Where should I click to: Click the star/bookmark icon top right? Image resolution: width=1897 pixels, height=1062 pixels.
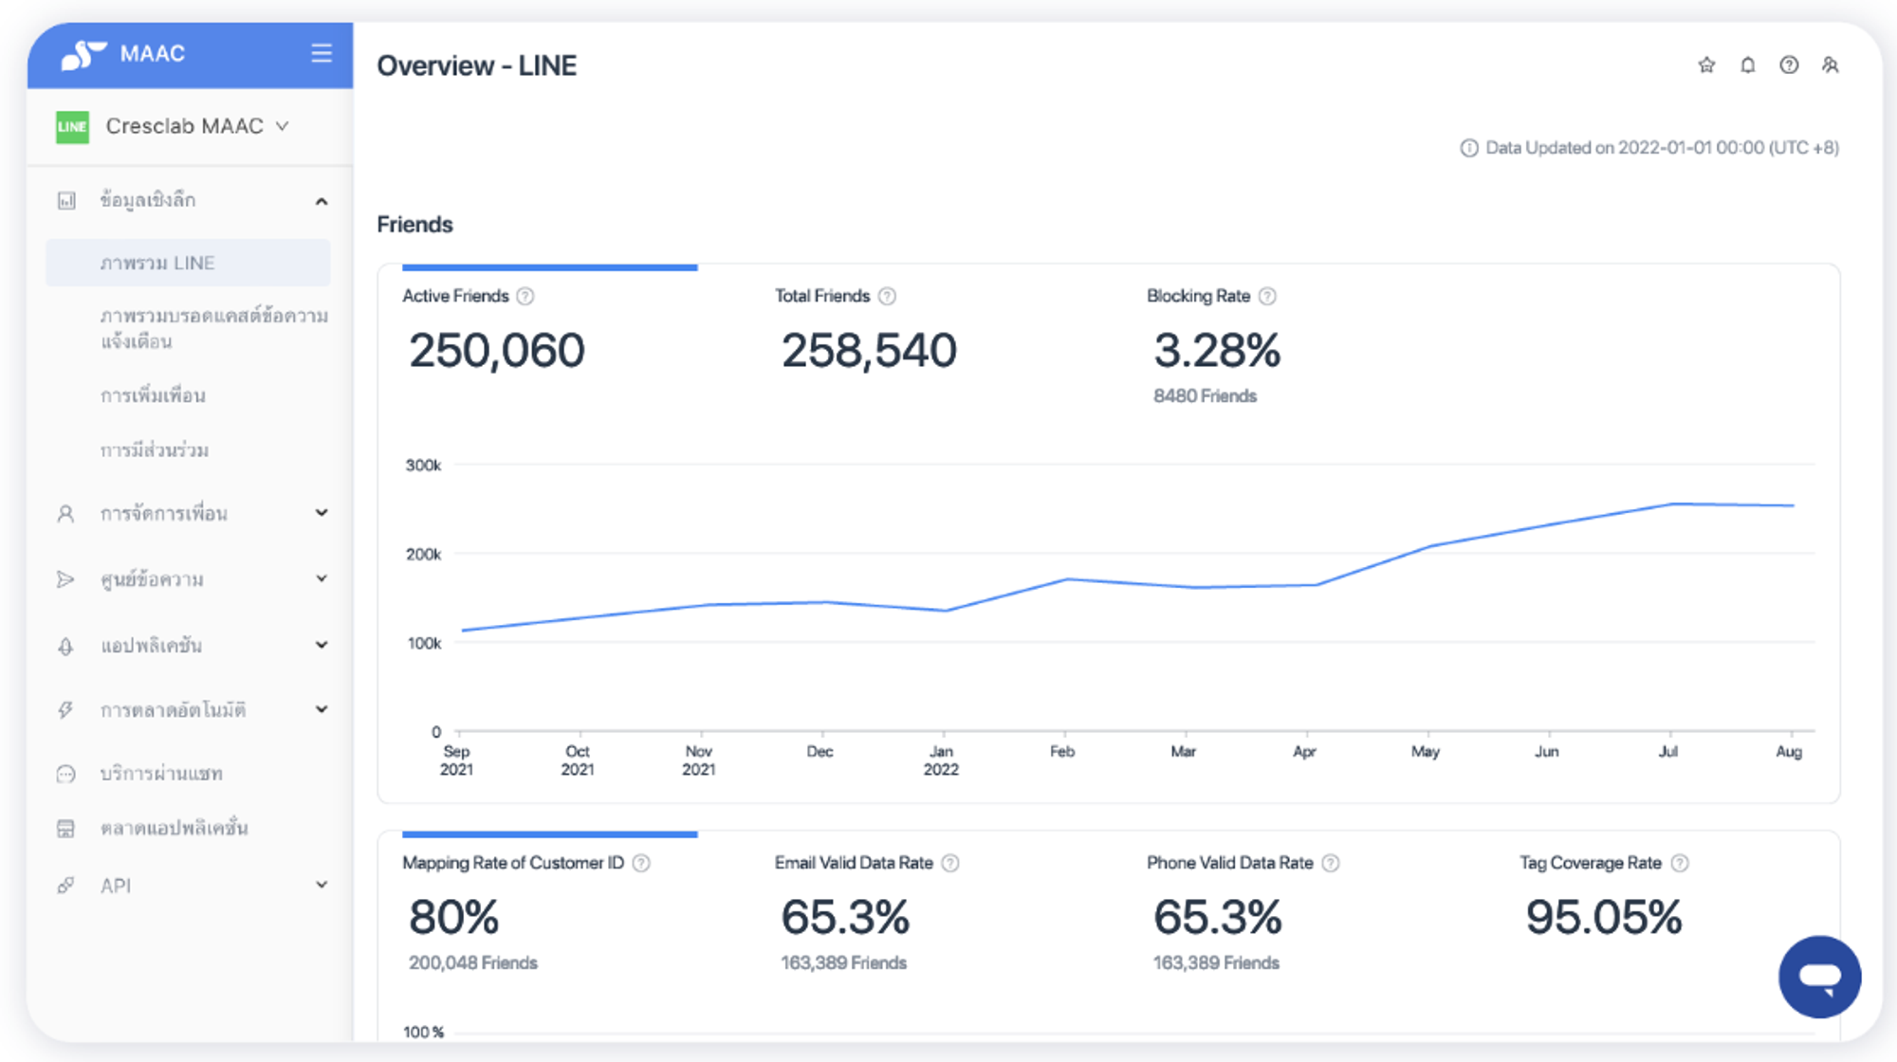(x=1706, y=63)
